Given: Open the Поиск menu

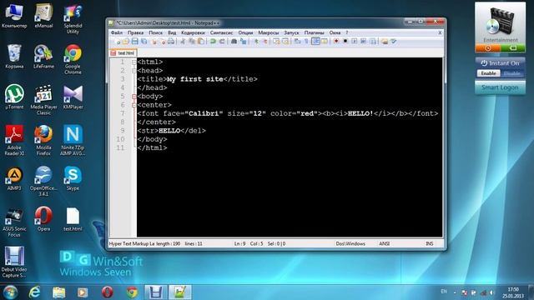Looking at the screenshot, I should click(x=156, y=32).
